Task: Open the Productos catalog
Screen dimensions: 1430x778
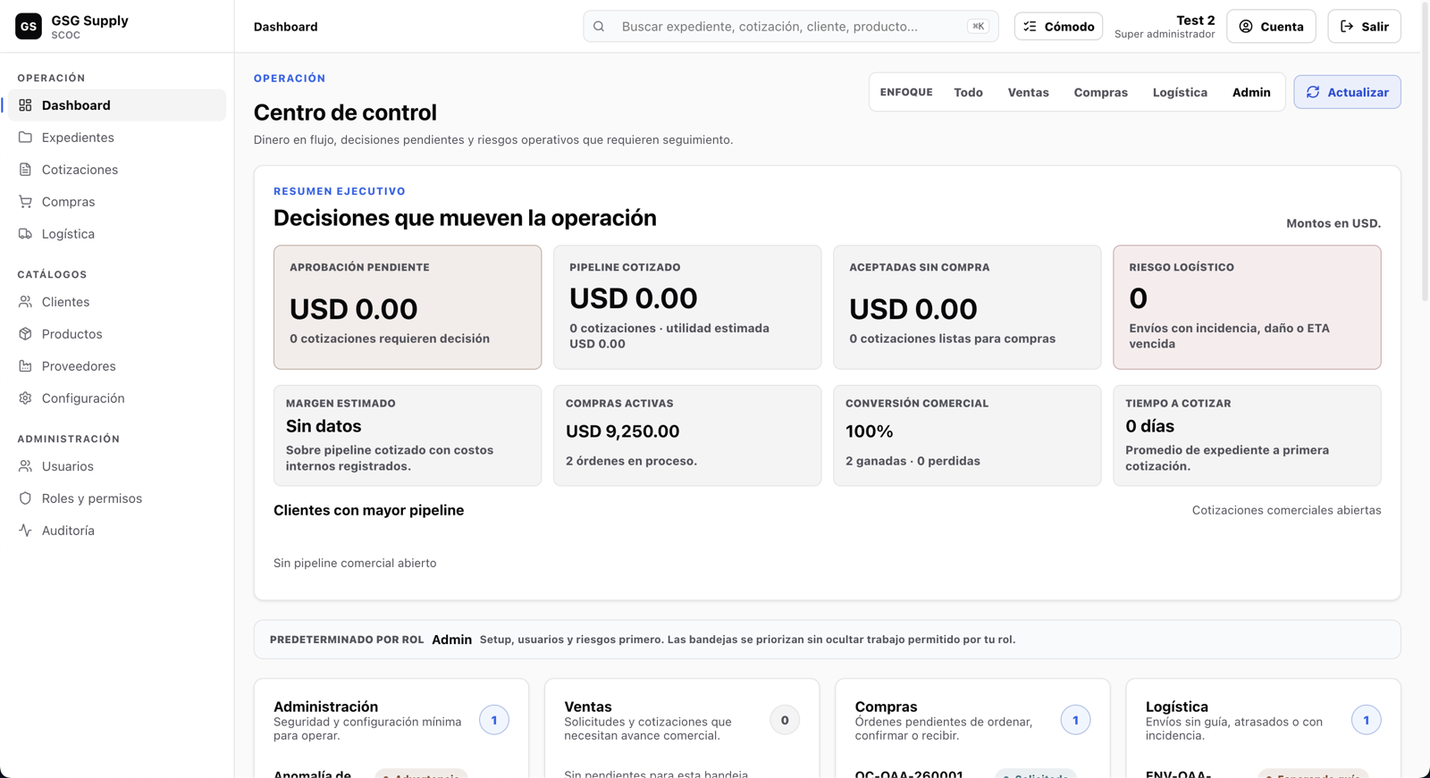Action: click(117, 334)
